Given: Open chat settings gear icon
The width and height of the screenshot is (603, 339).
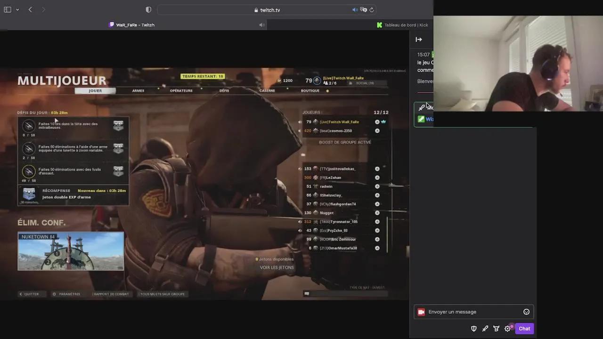Looking at the screenshot, I should [508, 329].
